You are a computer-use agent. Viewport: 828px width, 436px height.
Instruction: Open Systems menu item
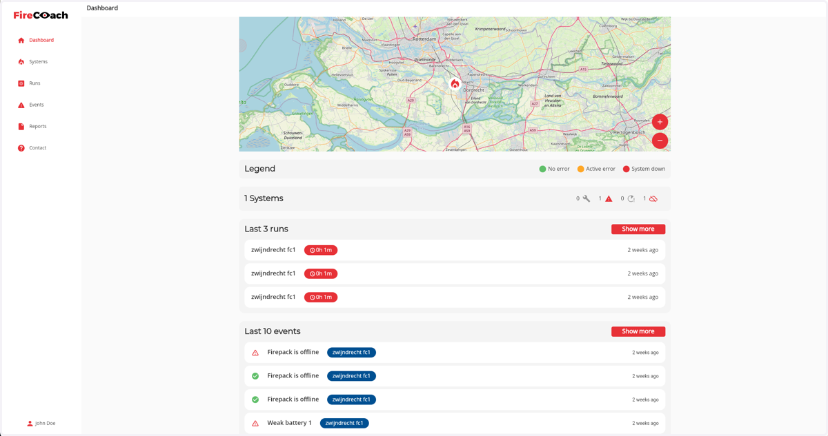tap(38, 62)
